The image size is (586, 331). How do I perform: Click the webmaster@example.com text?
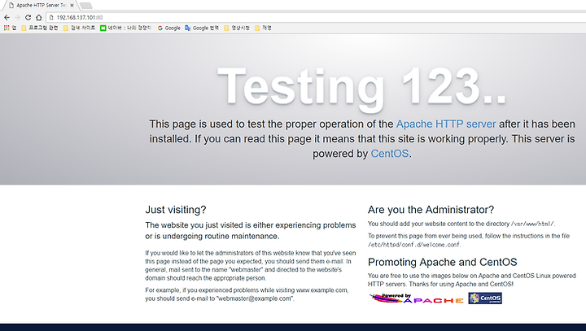point(255,298)
